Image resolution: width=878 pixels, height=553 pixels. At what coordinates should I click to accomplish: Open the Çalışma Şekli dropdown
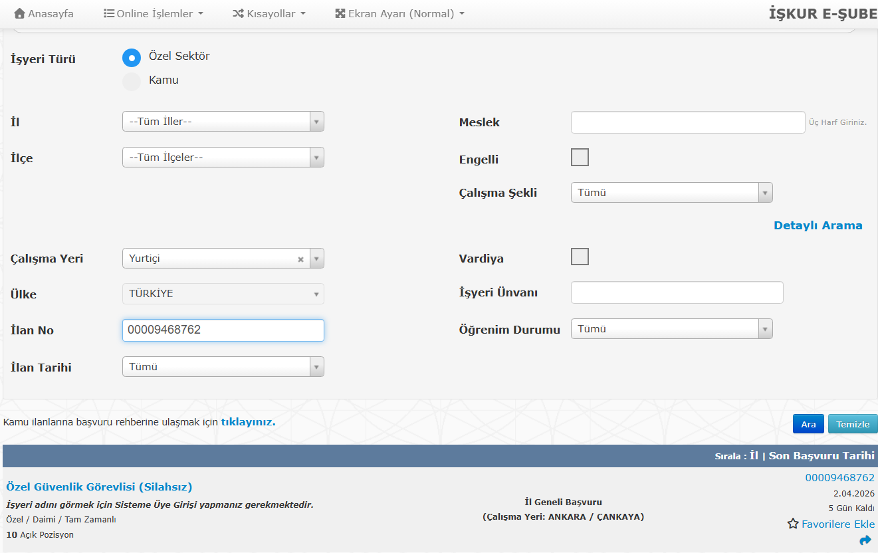point(672,193)
